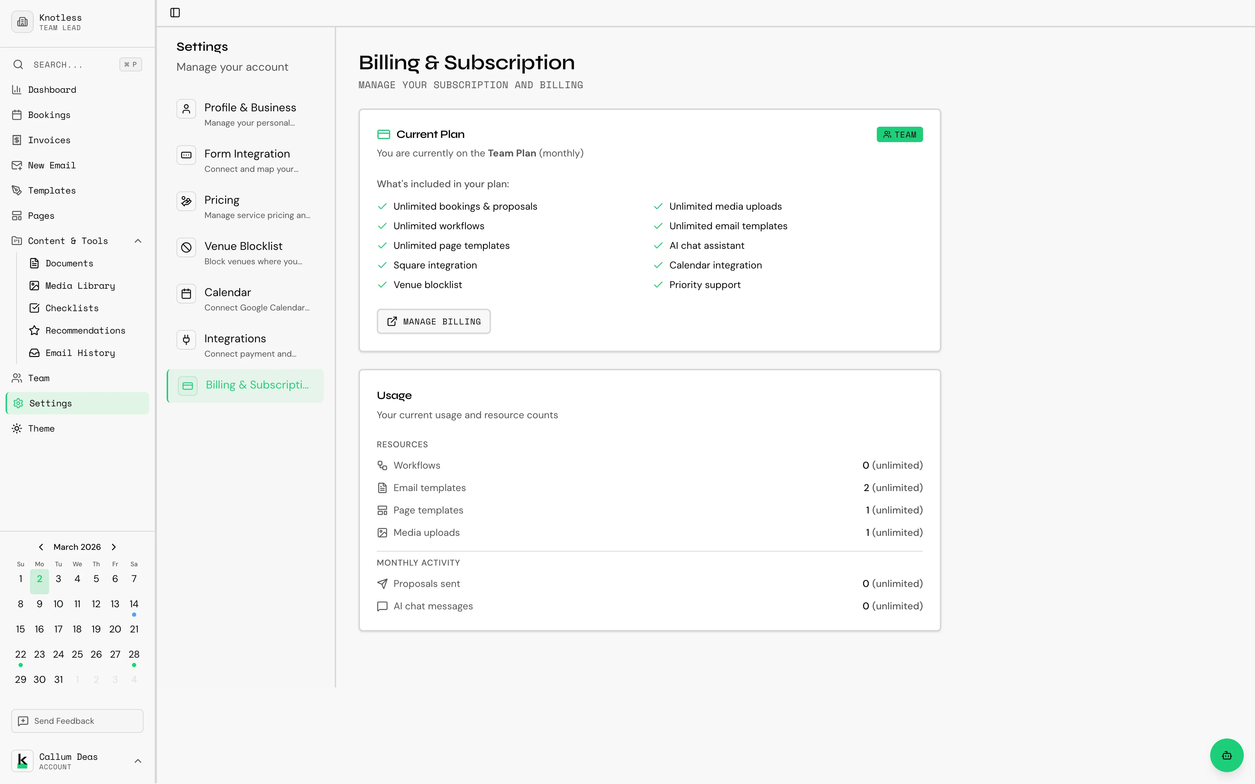Open the Media Library panel
The image size is (1255, 784).
pyautogui.click(x=80, y=286)
